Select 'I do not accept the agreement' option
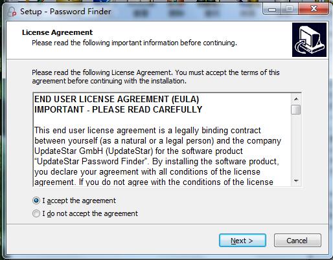This screenshot has width=333, height=260. 36,213
